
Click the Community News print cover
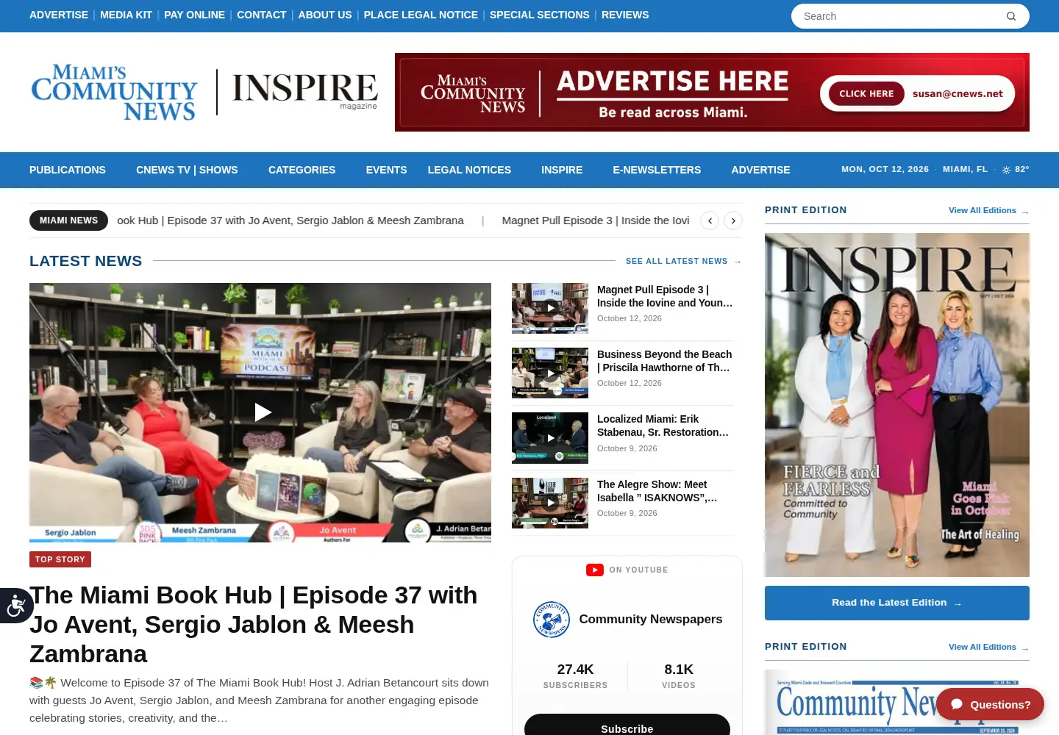click(x=897, y=702)
